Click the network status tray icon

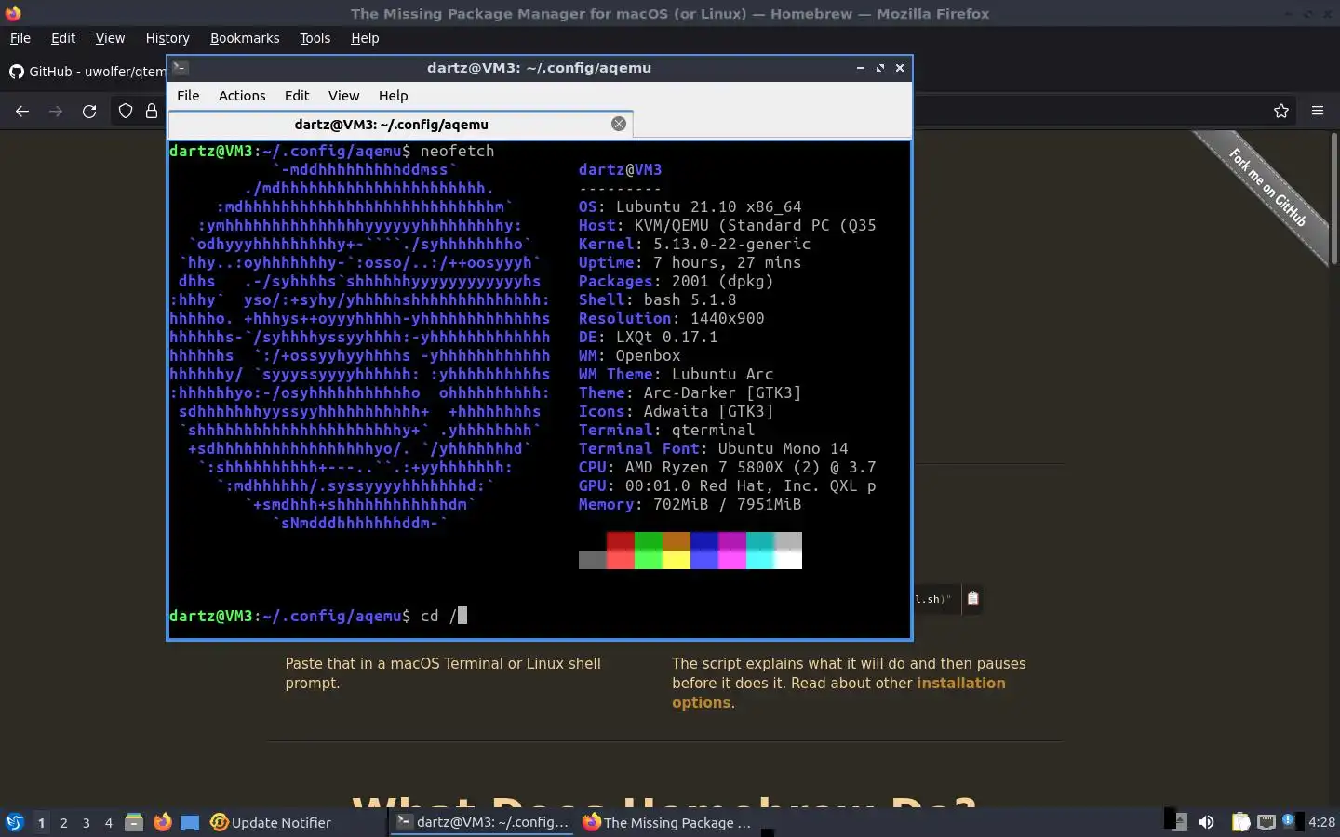point(1266,822)
